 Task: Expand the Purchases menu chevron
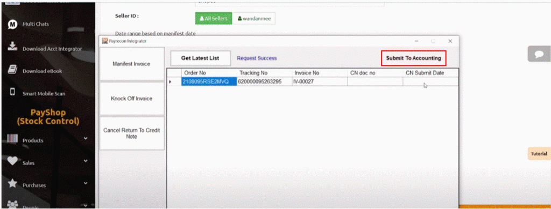pos(86,183)
